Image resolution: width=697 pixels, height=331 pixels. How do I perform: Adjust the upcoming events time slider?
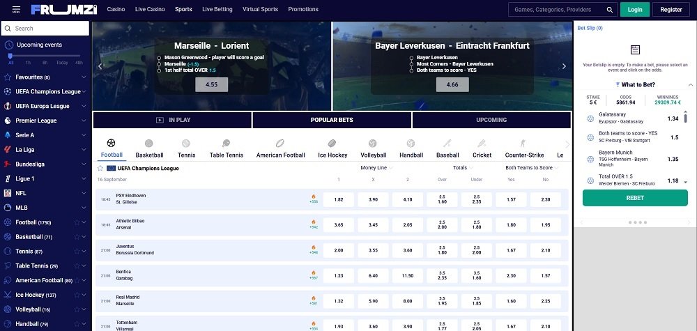tap(10, 55)
